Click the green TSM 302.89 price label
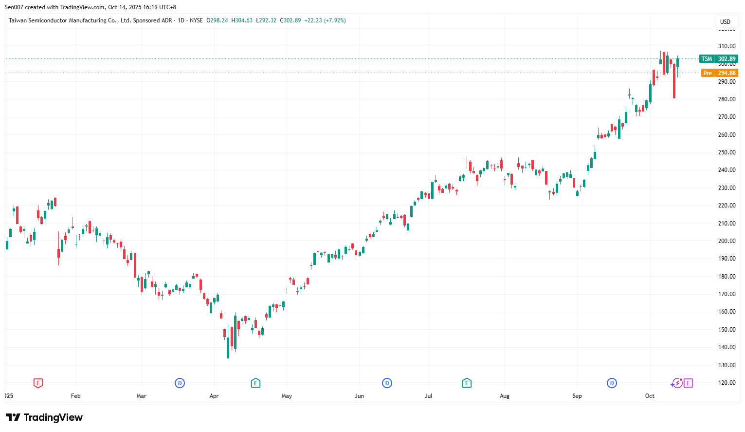 click(x=719, y=59)
